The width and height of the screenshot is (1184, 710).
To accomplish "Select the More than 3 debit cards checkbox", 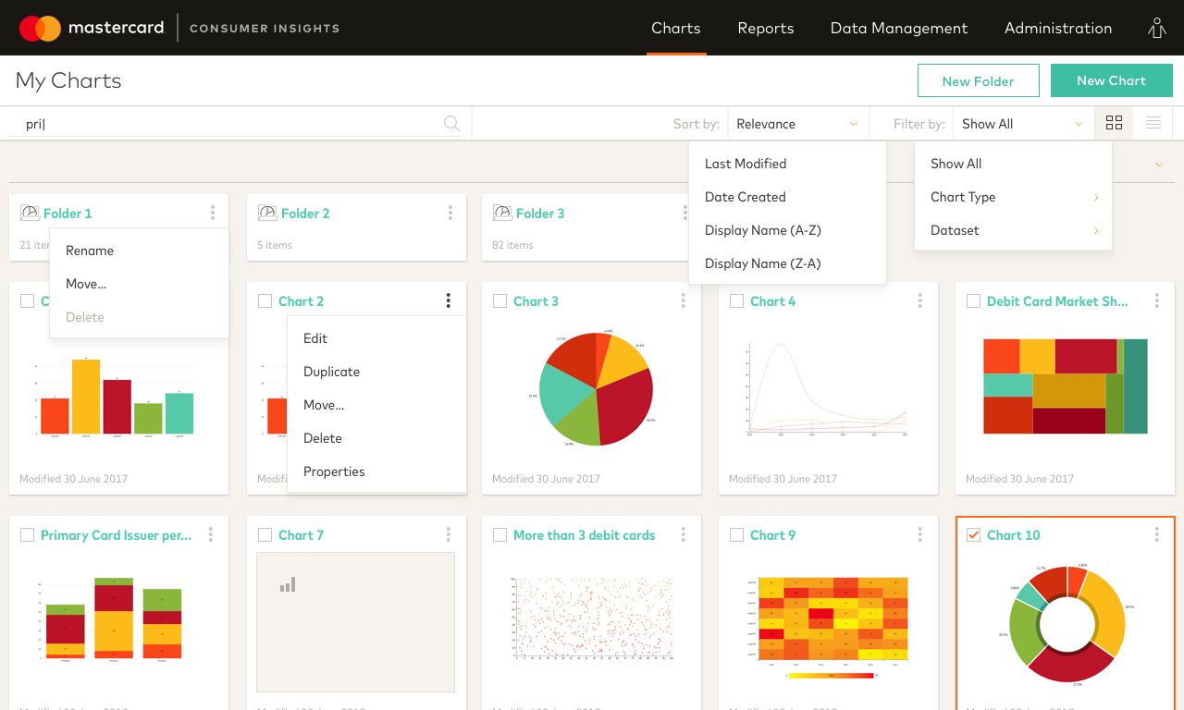I will [500, 534].
